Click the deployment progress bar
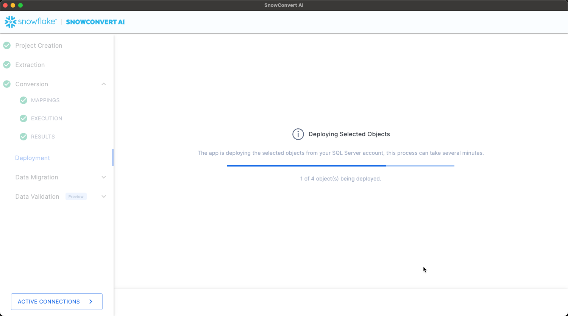 (340, 166)
